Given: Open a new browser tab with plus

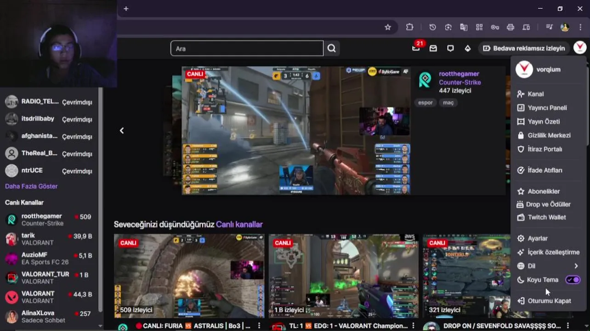Looking at the screenshot, I should point(126,8).
